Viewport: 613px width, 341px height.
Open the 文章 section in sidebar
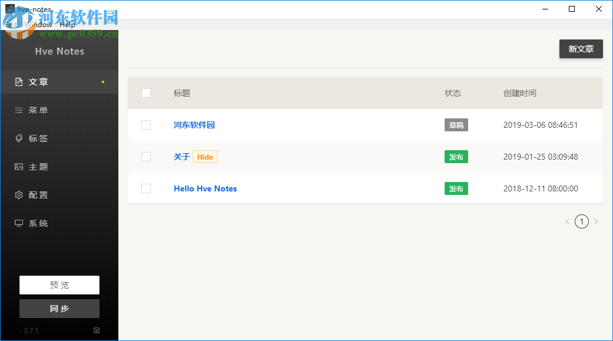[59, 82]
